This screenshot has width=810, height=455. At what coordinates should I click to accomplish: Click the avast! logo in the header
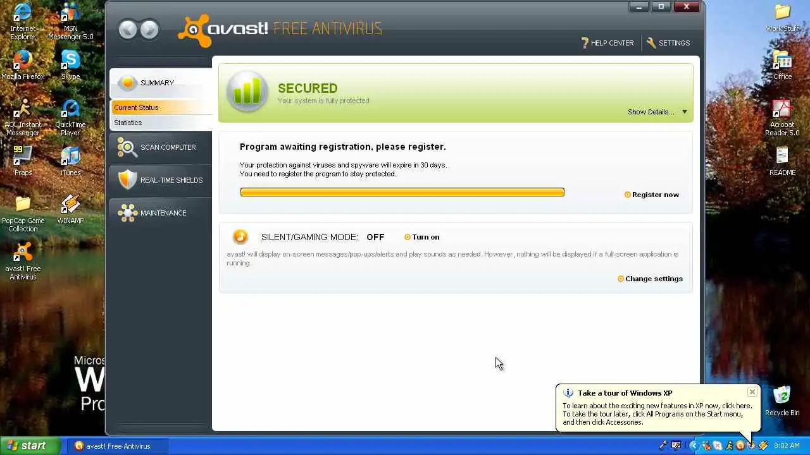223,30
